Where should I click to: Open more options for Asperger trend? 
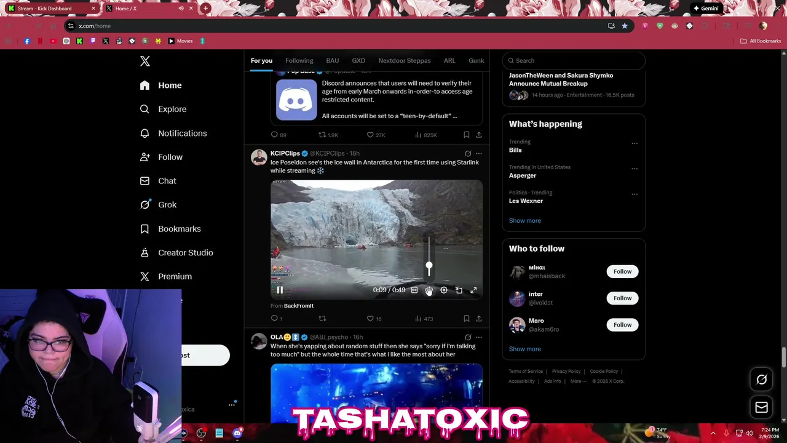pyautogui.click(x=635, y=169)
